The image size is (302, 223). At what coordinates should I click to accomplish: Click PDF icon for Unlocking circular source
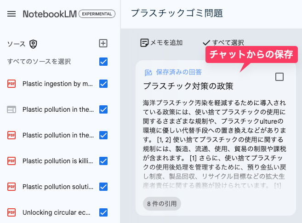tap(11, 212)
